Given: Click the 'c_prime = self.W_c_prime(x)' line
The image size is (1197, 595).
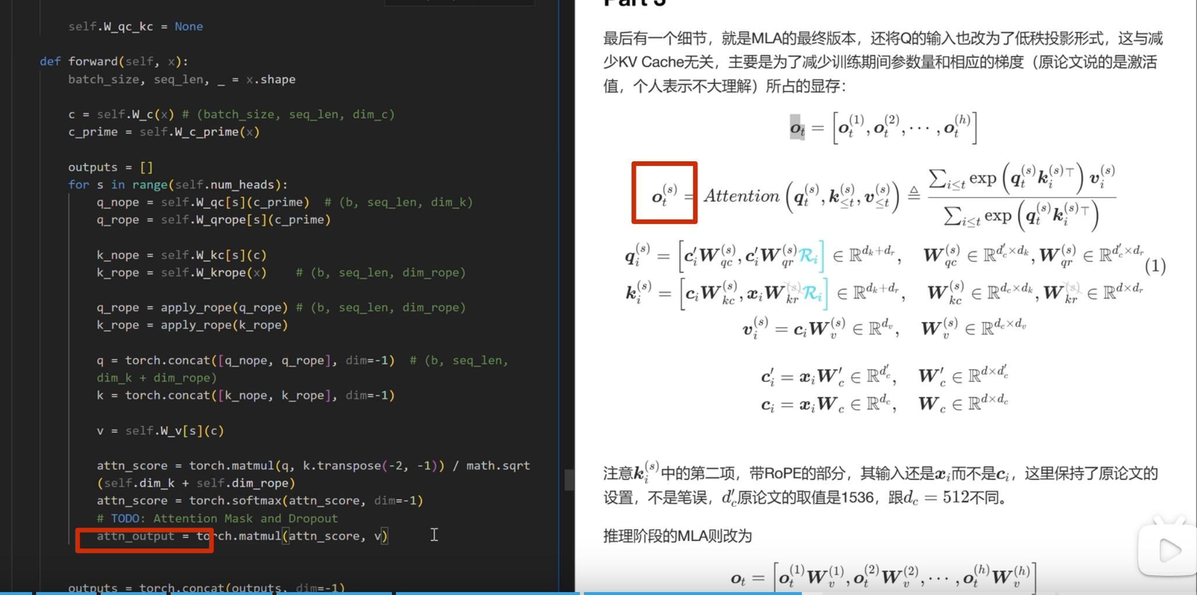Looking at the screenshot, I should (x=164, y=132).
